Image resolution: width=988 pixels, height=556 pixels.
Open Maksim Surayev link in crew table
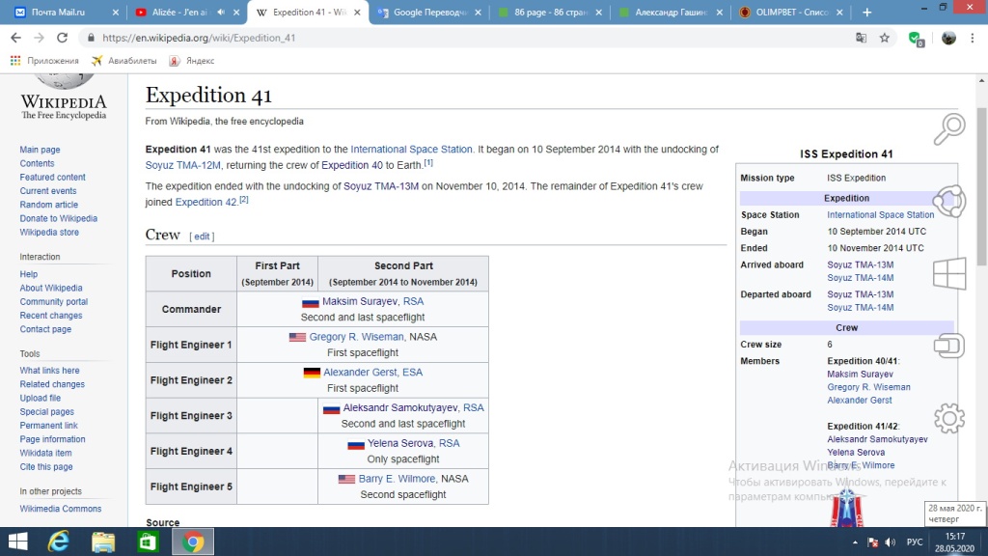pyautogui.click(x=360, y=301)
